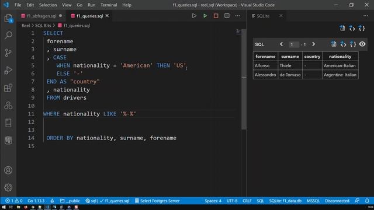
Task: Open the Run menu
Action: tap(91, 5)
